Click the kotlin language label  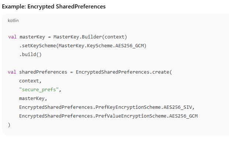[x=13, y=21]
